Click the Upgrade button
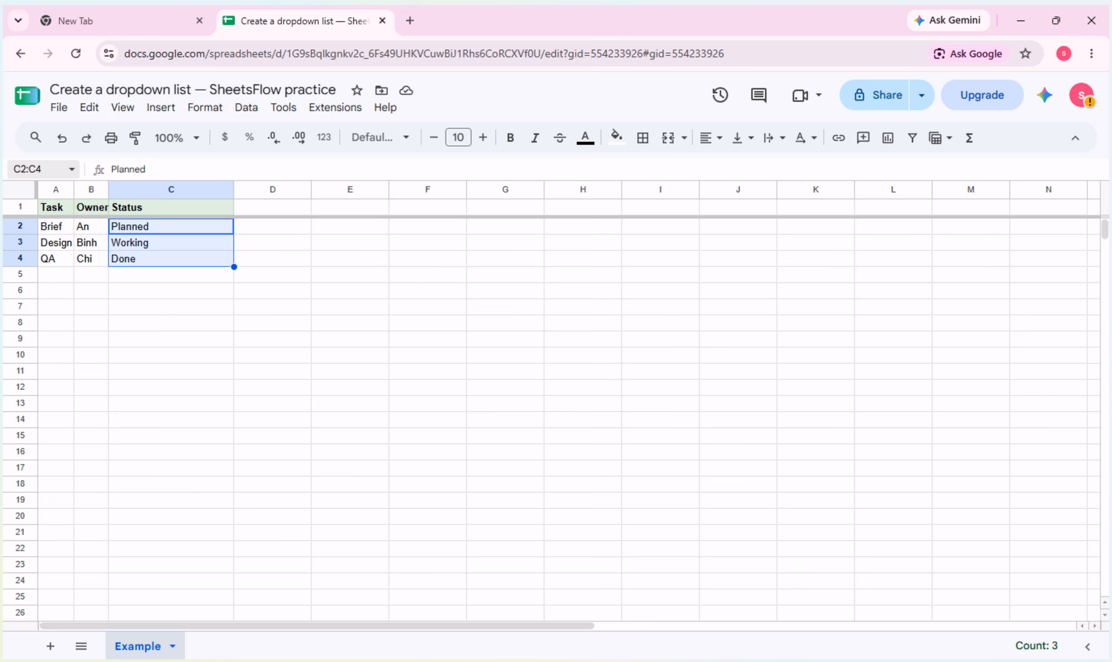Viewport: 1112px width, 662px height. click(982, 95)
